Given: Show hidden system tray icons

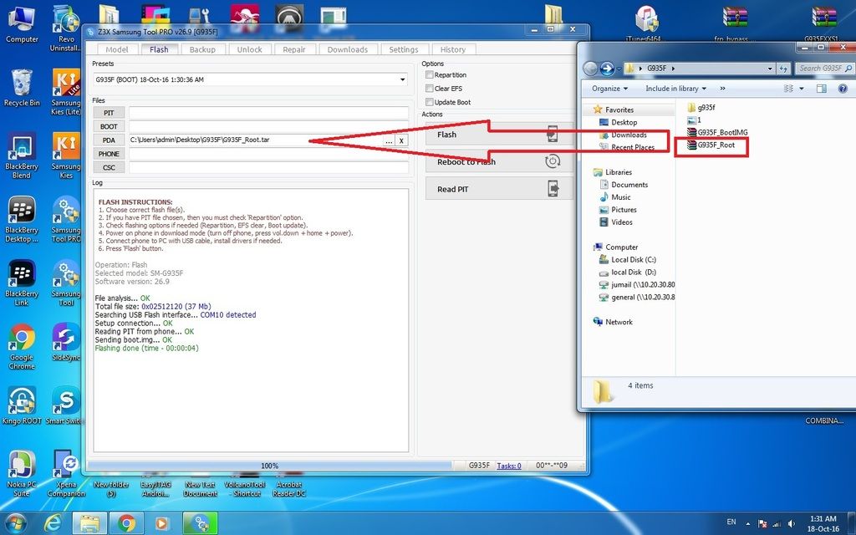Looking at the screenshot, I should [x=748, y=523].
